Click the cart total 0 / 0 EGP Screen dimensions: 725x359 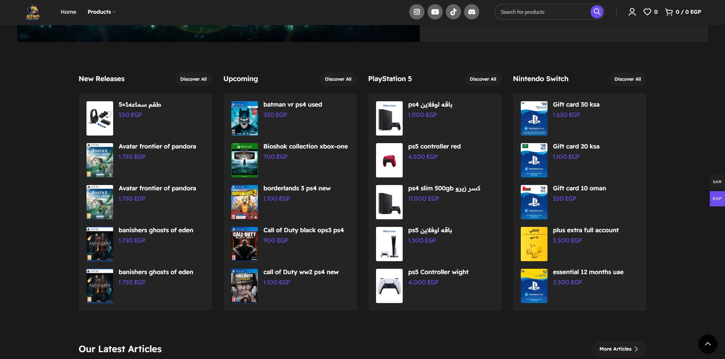click(688, 12)
